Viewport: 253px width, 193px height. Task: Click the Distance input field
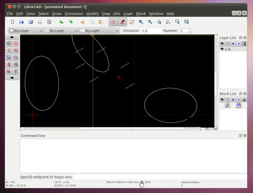pos(151,31)
